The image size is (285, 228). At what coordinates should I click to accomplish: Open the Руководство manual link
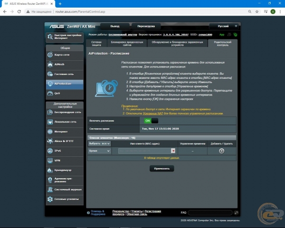click(x=121, y=211)
